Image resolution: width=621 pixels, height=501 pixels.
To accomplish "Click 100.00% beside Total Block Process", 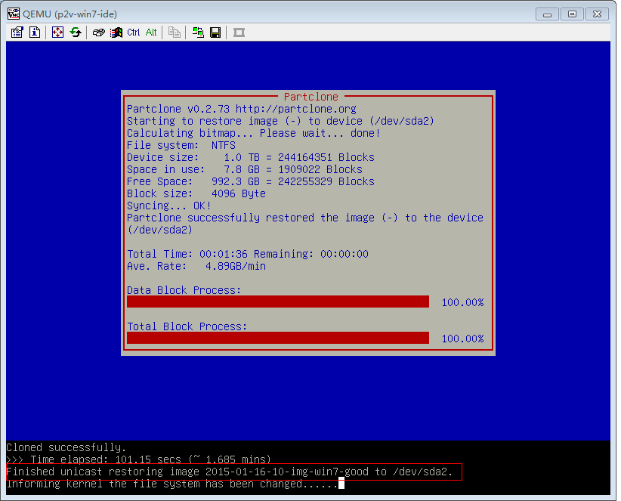I will (x=462, y=339).
